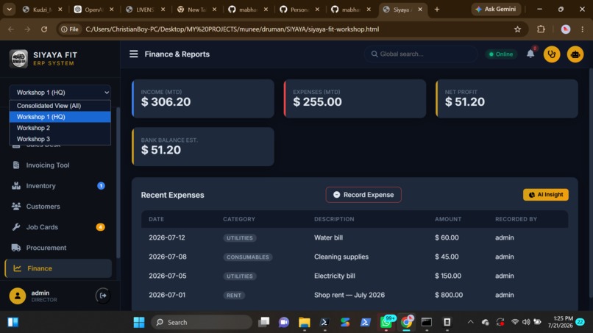
Task: Click the Income (MTD) card
Action: tap(203, 99)
